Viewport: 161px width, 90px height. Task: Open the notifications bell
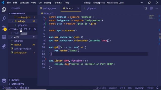(157, 88)
